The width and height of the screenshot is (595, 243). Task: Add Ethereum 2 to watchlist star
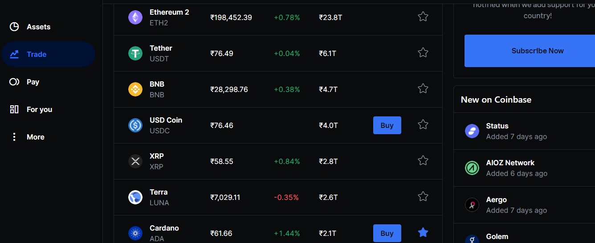[423, 17]
